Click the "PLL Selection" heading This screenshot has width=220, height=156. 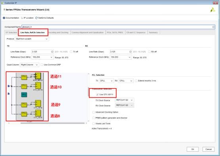[98, 75]
